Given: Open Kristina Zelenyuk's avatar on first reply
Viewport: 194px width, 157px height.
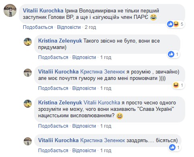Looking at the screenshot, I should [x=28, y=42].
